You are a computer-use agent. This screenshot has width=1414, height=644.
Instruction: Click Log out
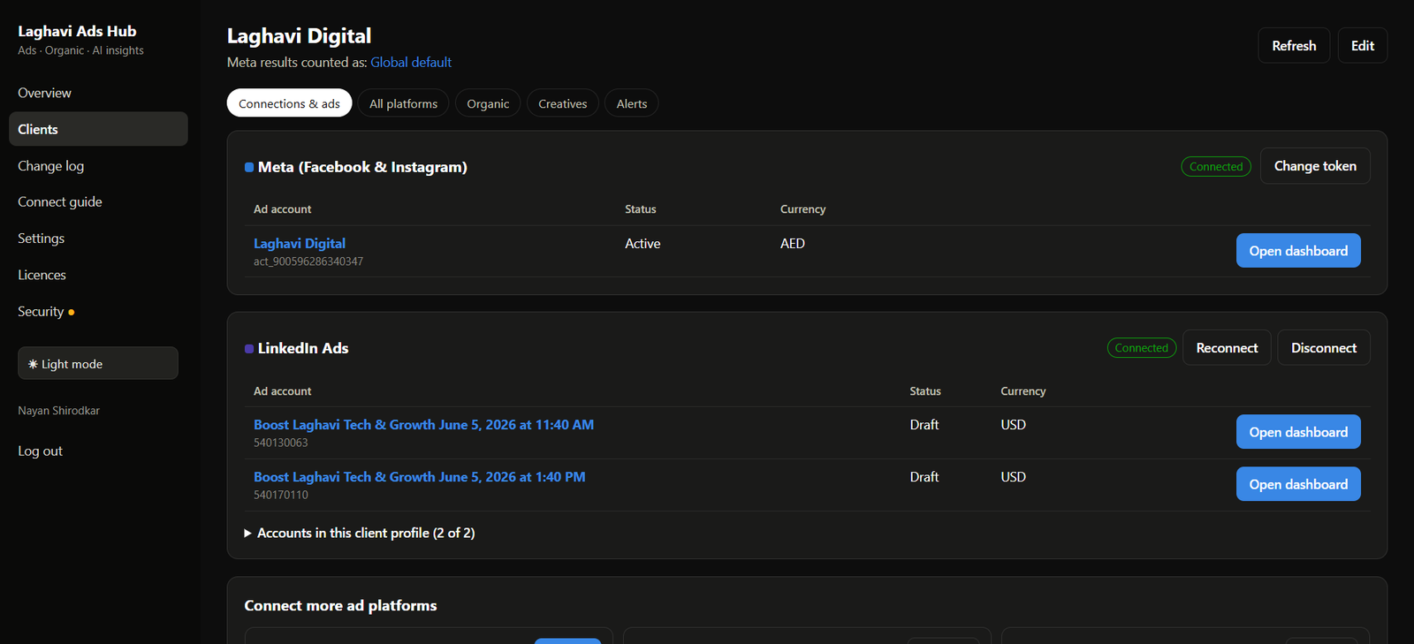coord(41,451)
